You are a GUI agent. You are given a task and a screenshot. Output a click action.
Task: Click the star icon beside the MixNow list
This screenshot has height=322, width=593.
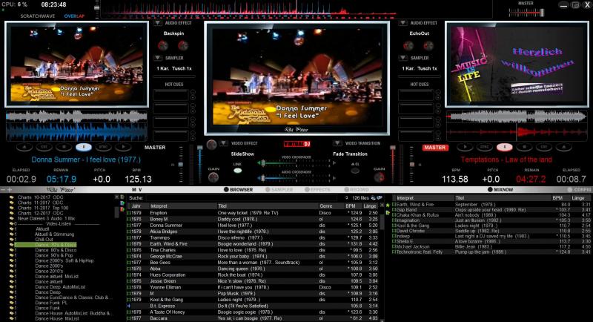pyautogui.click(x=388, y=206)
